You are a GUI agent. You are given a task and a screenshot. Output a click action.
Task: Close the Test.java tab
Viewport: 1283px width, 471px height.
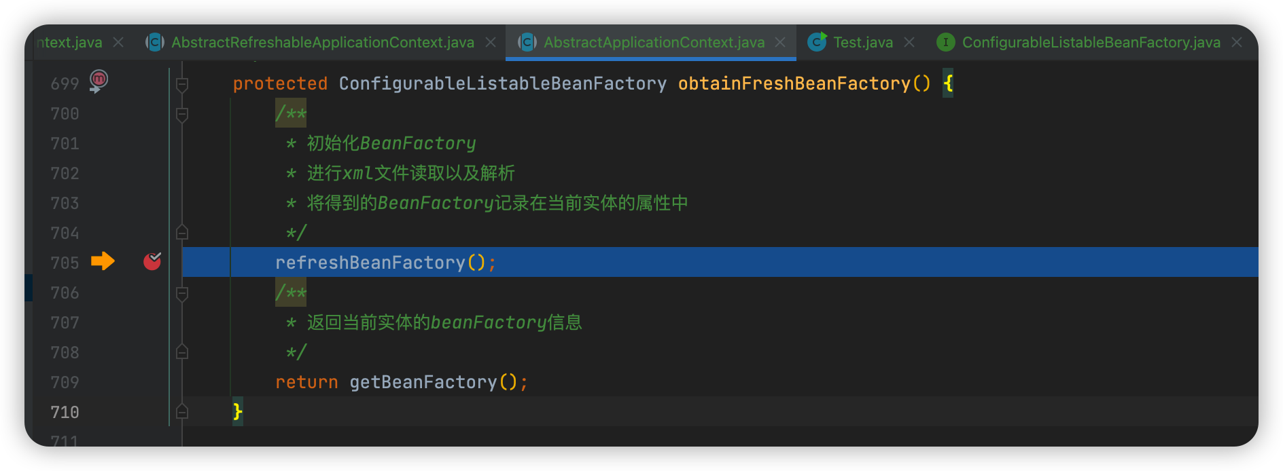coord(909,43)
